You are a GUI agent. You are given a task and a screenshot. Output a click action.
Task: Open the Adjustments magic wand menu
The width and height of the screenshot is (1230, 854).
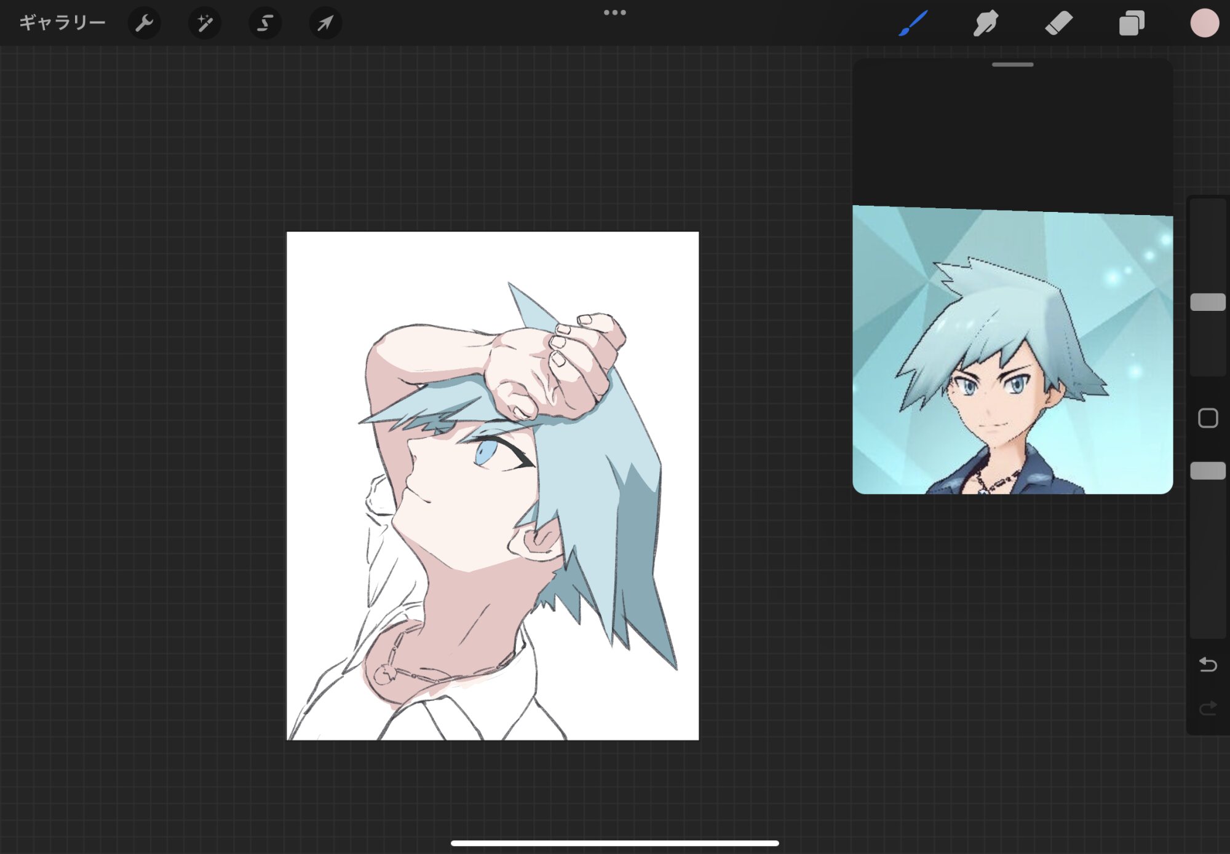pyautogui.click(x=204, y=23)
